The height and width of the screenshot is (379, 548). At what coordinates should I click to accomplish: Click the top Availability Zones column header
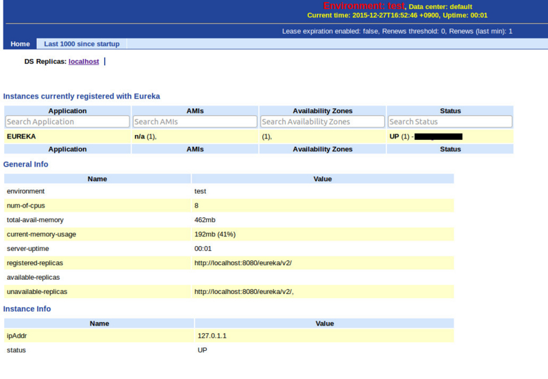323,111
